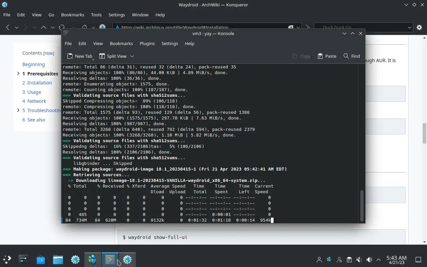Open the Network contents link
Viewport: 427px width, 267px height.
(34, 101)
